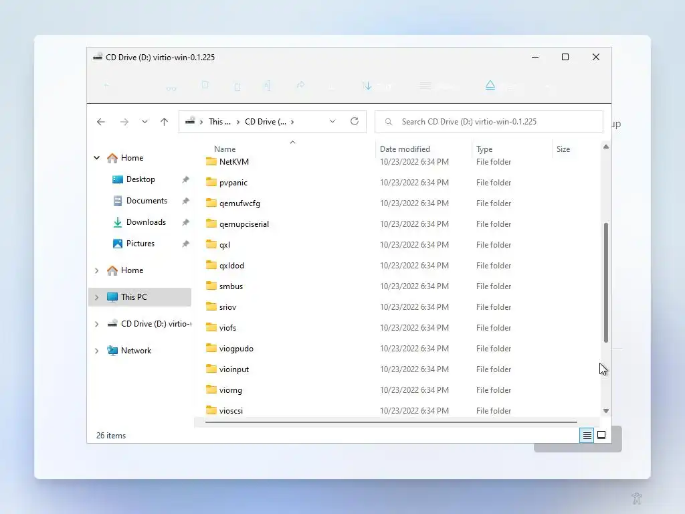Click the Network icon in the sidebar

(x=112, y=351)
